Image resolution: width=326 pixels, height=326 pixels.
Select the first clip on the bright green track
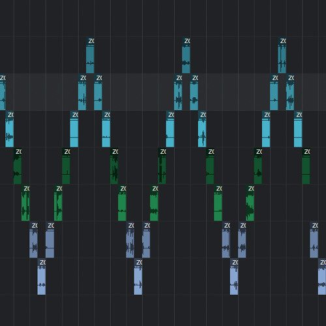coord(25,203)
